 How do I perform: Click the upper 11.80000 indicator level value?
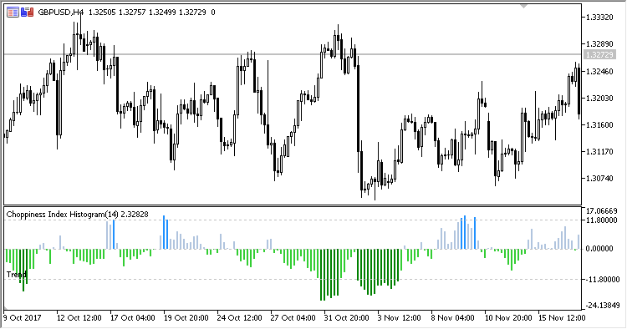[x=601, y=220]
